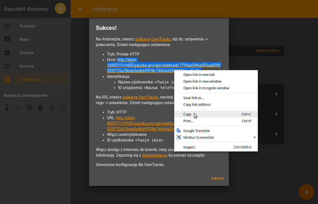Image resolution: width=318 pixels, height=204 pixels.
Task: Go back using the header arrow
Action: (x=81, y=9)
